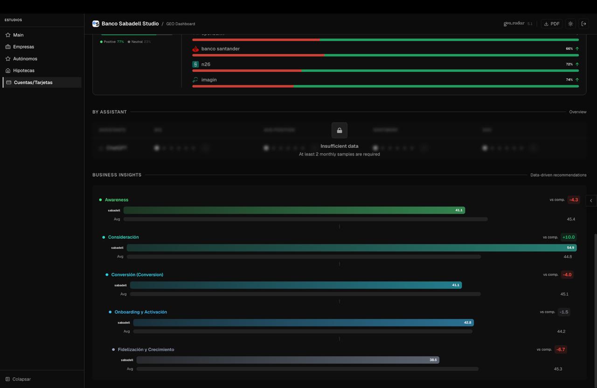Toggle the light/dark theme sun button
The height and width of the screenshot is (388, 597).
[x=570, y=24]
